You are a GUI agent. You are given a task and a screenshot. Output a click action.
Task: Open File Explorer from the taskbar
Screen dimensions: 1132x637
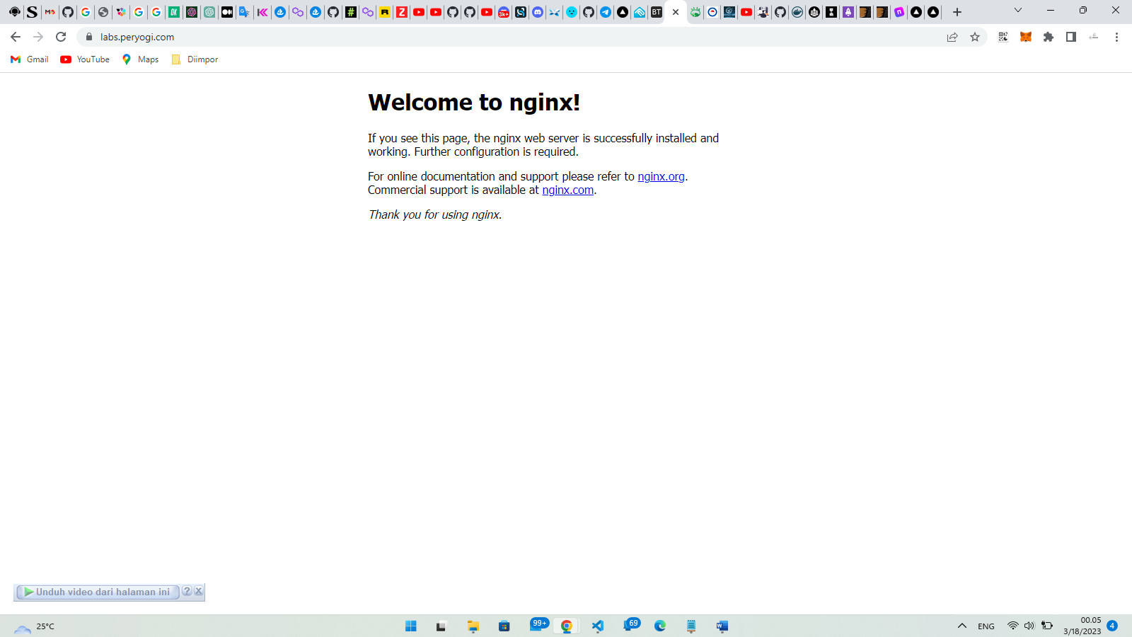pos(473,626)
